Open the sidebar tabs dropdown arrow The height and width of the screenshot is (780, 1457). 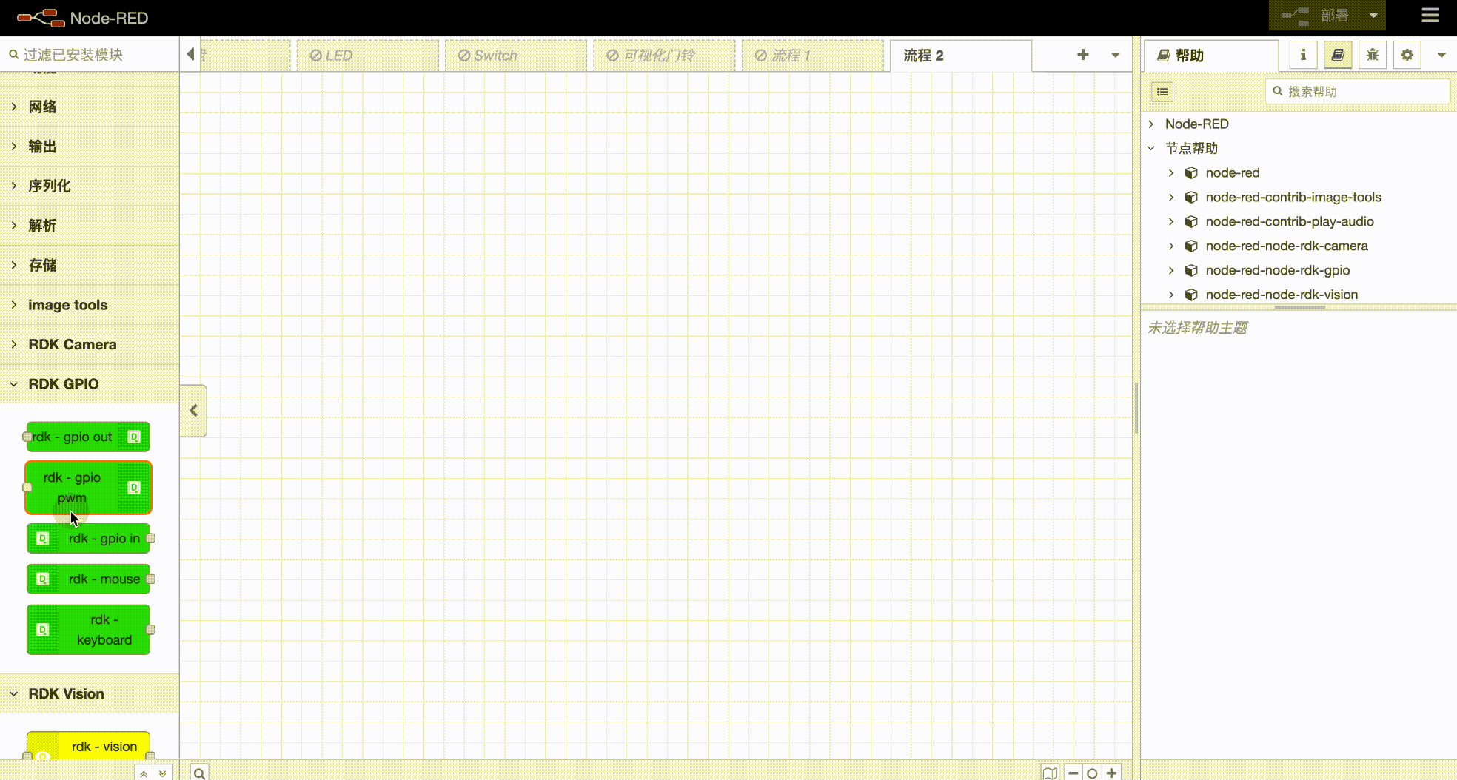[1441, 55]
